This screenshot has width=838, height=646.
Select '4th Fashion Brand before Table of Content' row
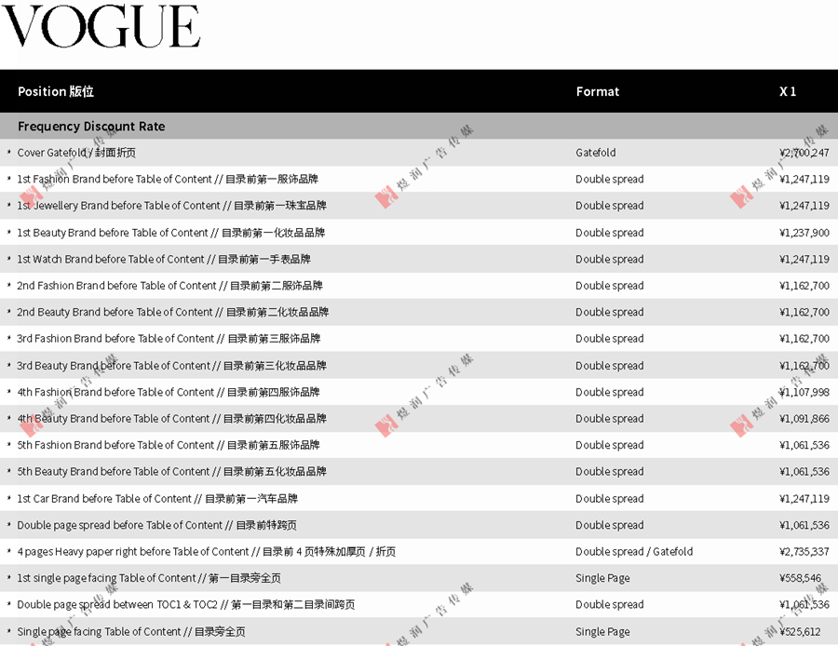419,392
